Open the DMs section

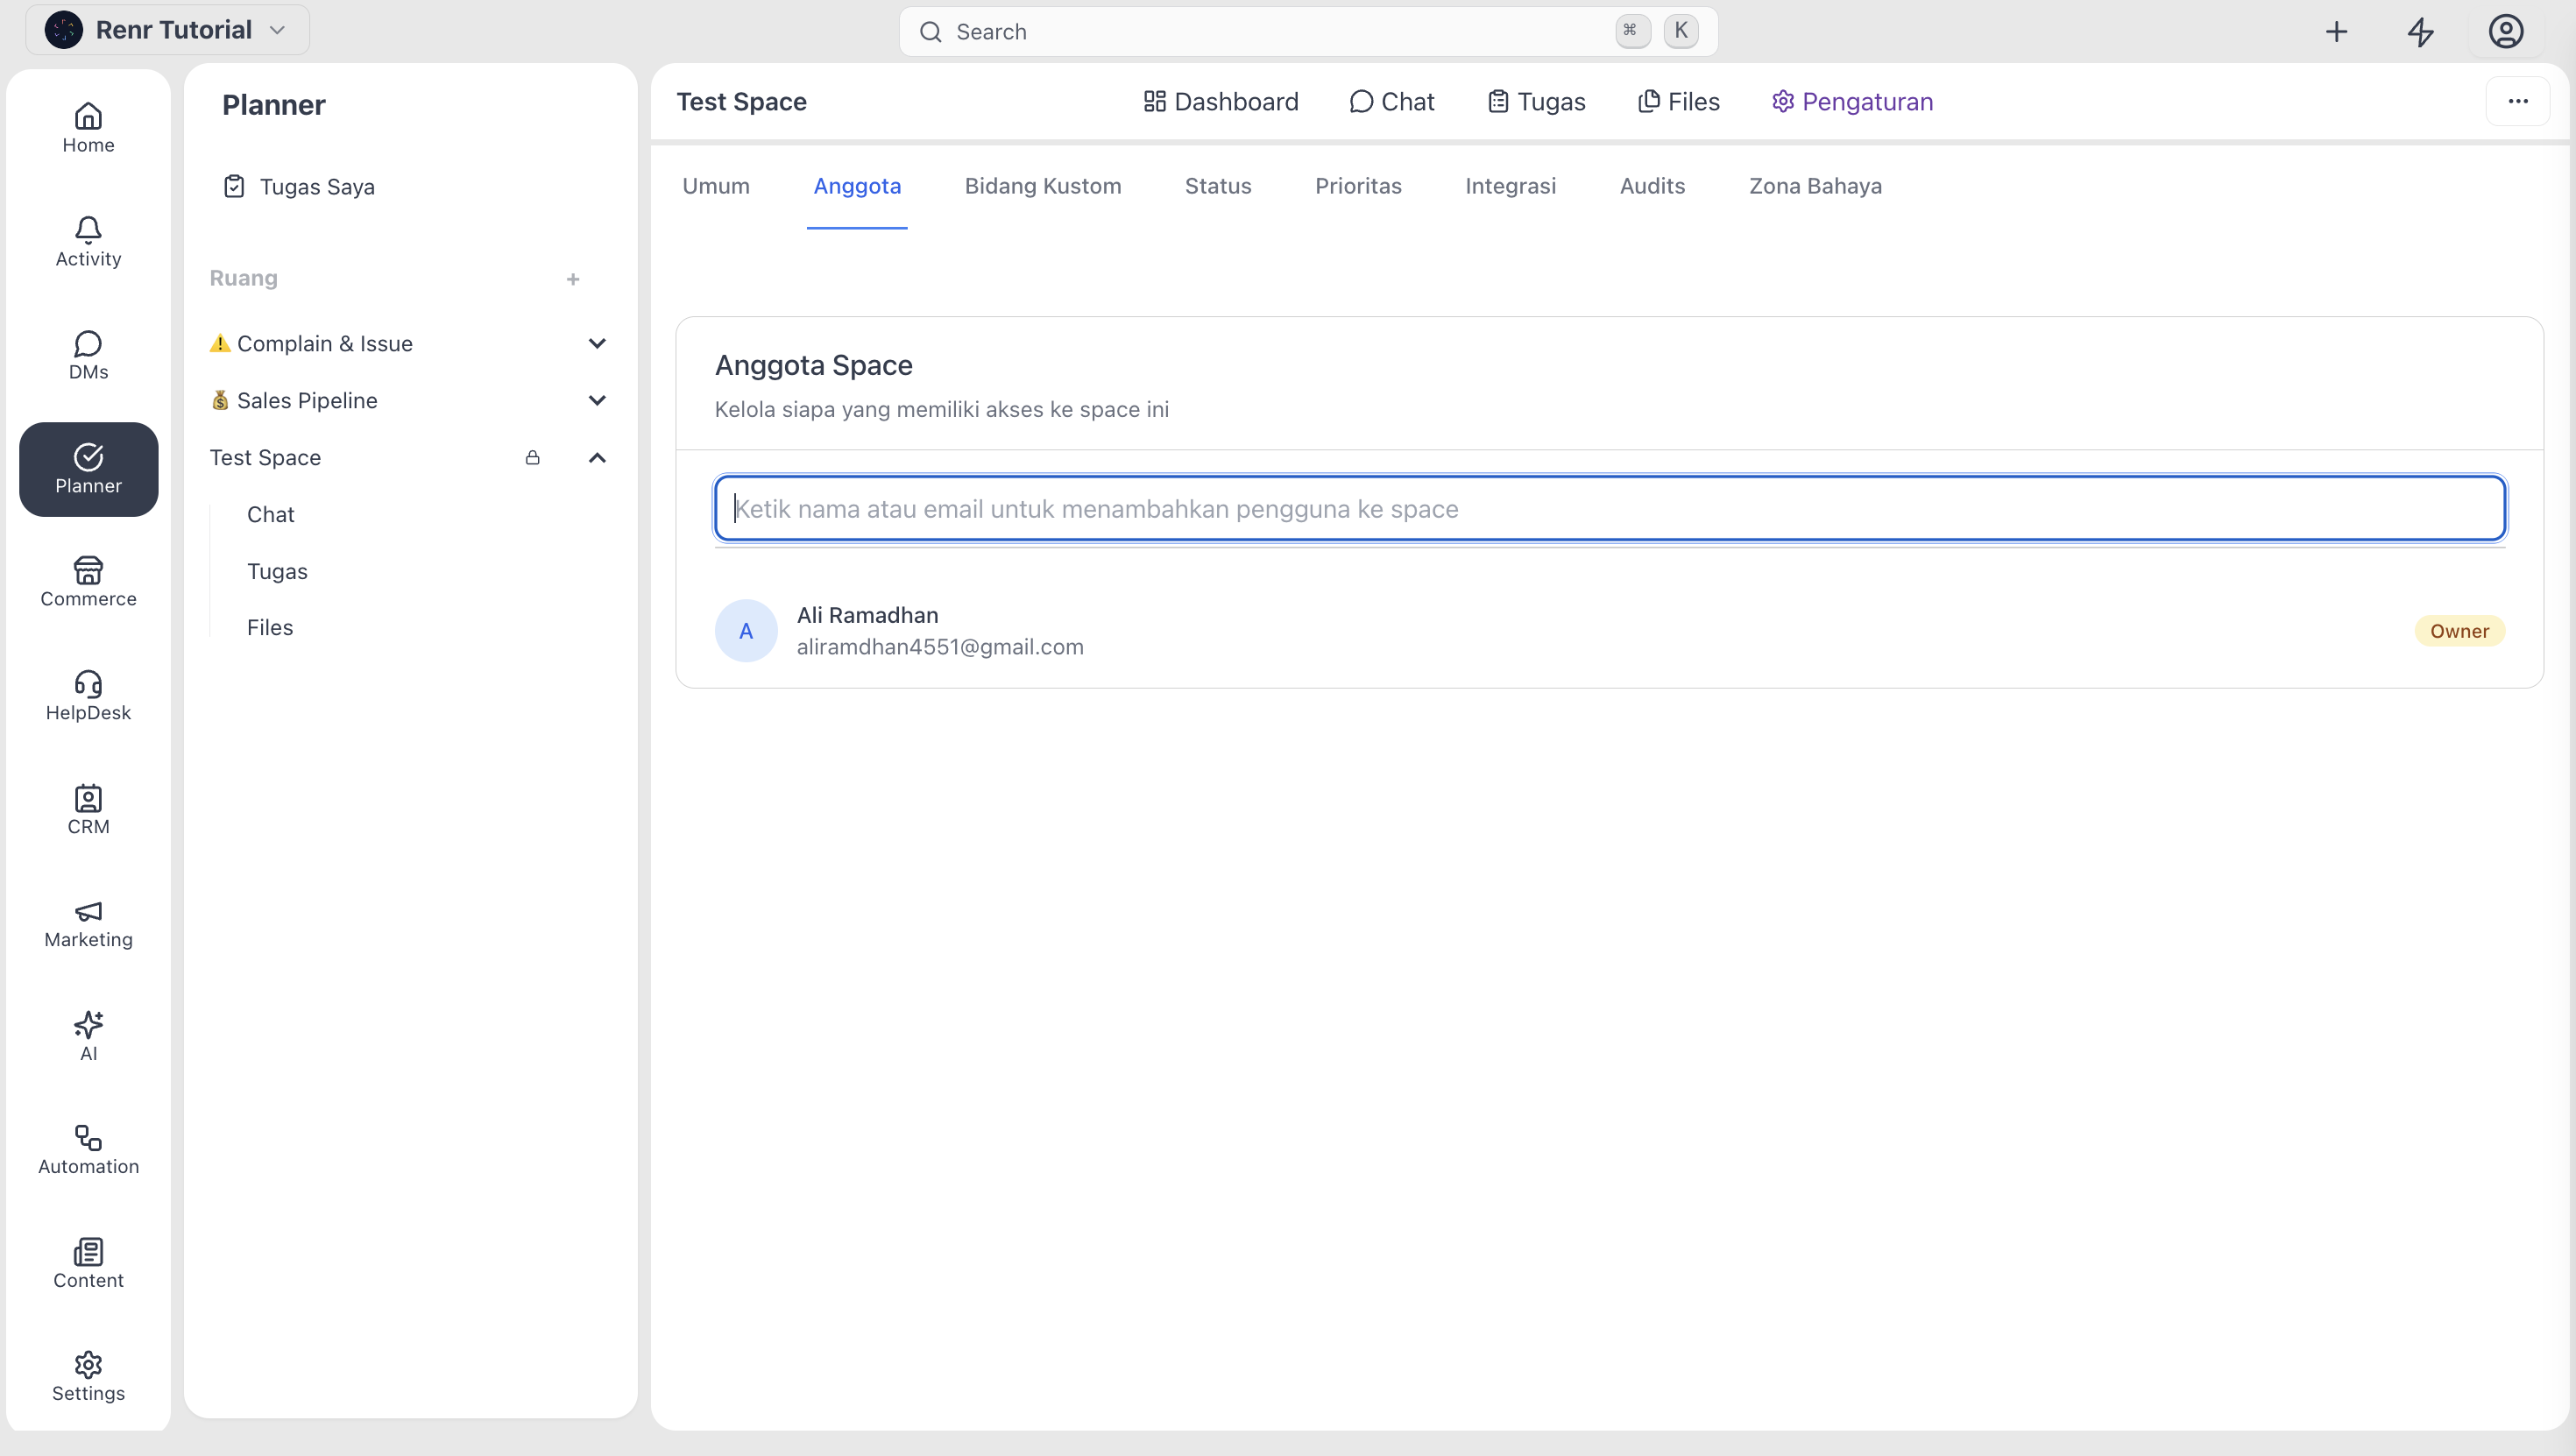[88, 355]
